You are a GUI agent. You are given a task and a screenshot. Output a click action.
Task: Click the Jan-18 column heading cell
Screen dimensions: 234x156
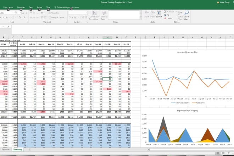(x=22, y=44)
